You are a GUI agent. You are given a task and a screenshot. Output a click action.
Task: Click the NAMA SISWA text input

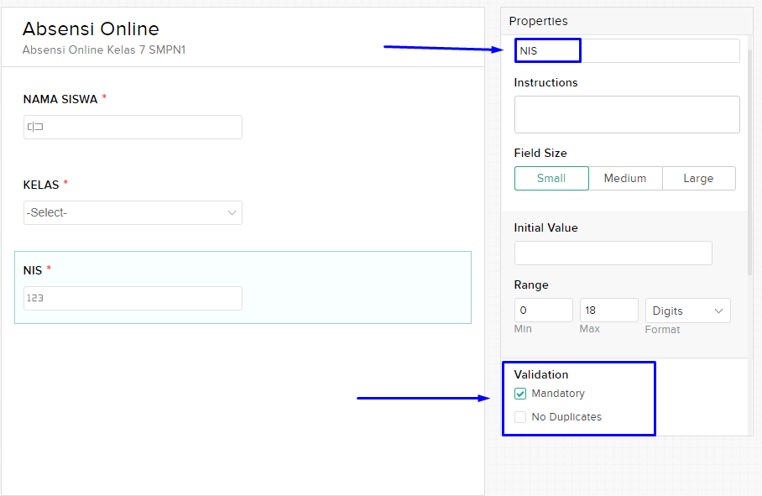click(x=133, y=128)
